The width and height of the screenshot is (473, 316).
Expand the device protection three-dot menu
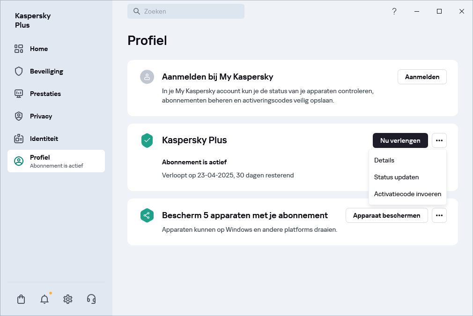pyautogui.click(x=439, y=215)
